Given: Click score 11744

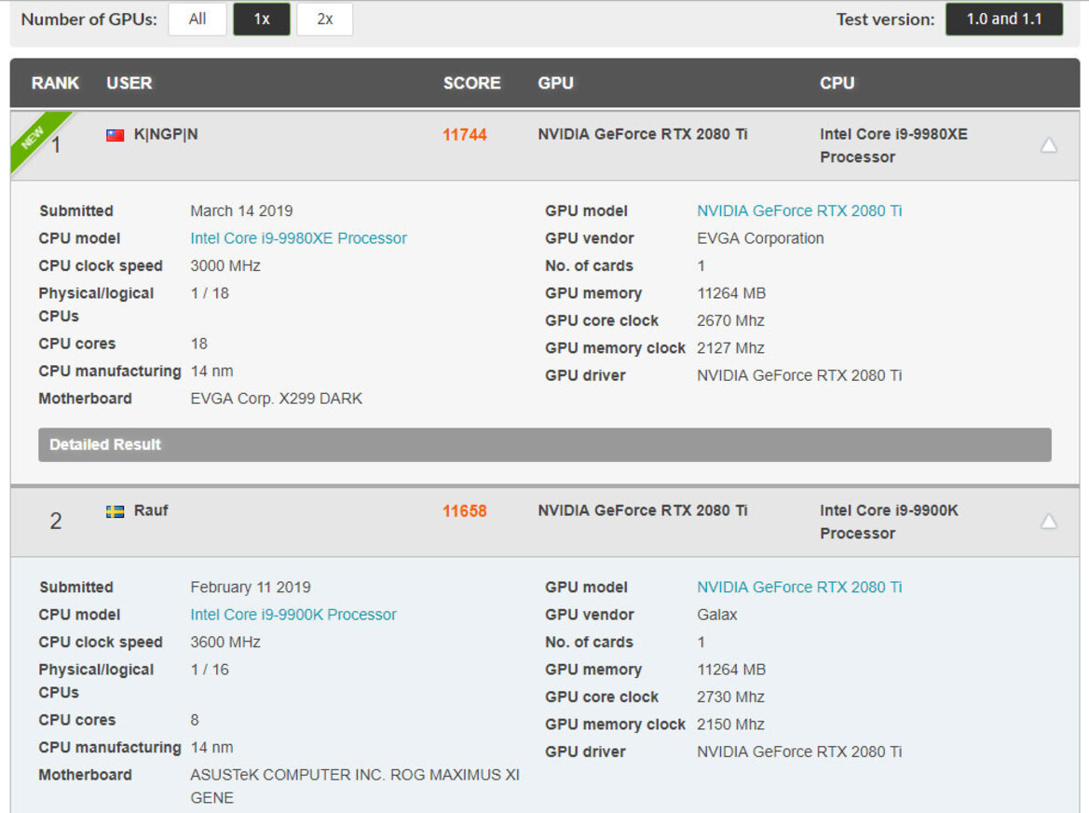Looking at the screenshot, I should pyautogui.click(x=465, y=135).
